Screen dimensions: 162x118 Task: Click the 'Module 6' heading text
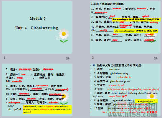pos(38,19)
